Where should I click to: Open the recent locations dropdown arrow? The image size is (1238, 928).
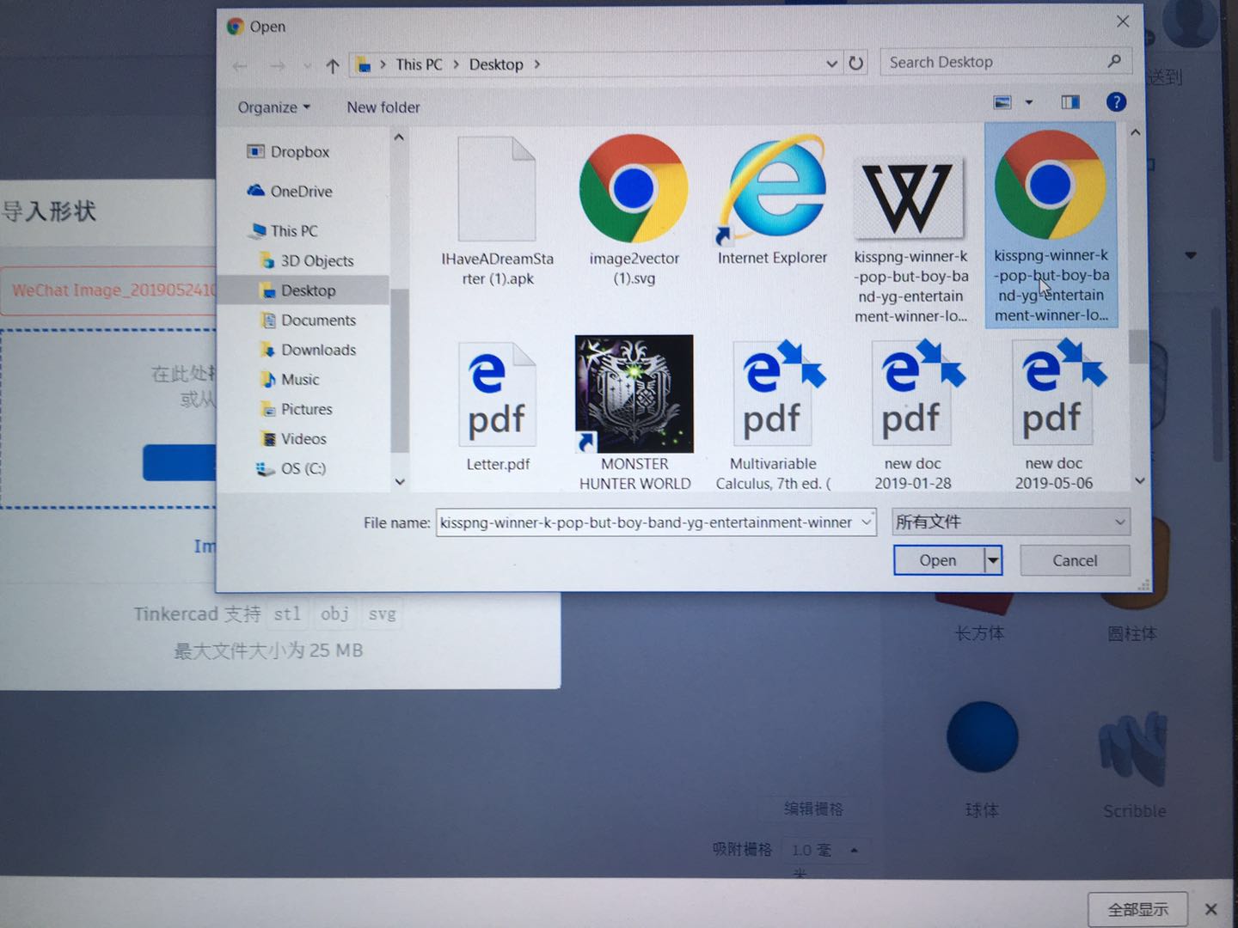tap(307, 66)
